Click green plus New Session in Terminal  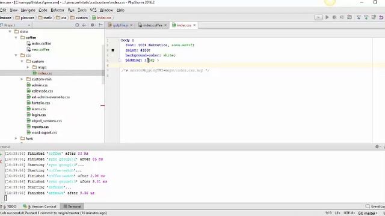[x=1, y=154]
